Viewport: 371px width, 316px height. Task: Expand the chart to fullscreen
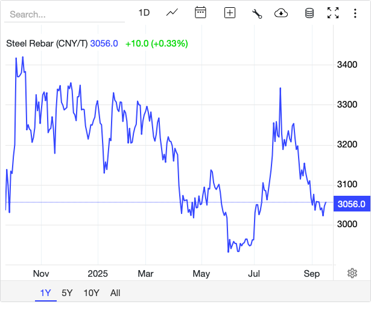pyautogui.click(x=333, y=13)
